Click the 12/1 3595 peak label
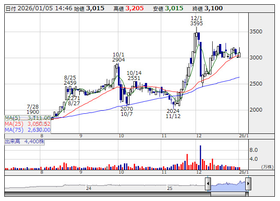280x201 pixels. [196, 21]
